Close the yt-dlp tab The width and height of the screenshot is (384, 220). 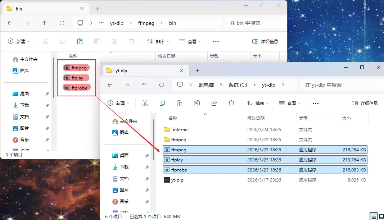coord(181,70)
